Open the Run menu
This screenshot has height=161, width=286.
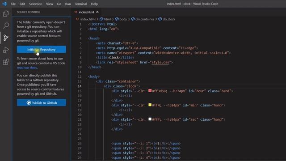[68, 4]
